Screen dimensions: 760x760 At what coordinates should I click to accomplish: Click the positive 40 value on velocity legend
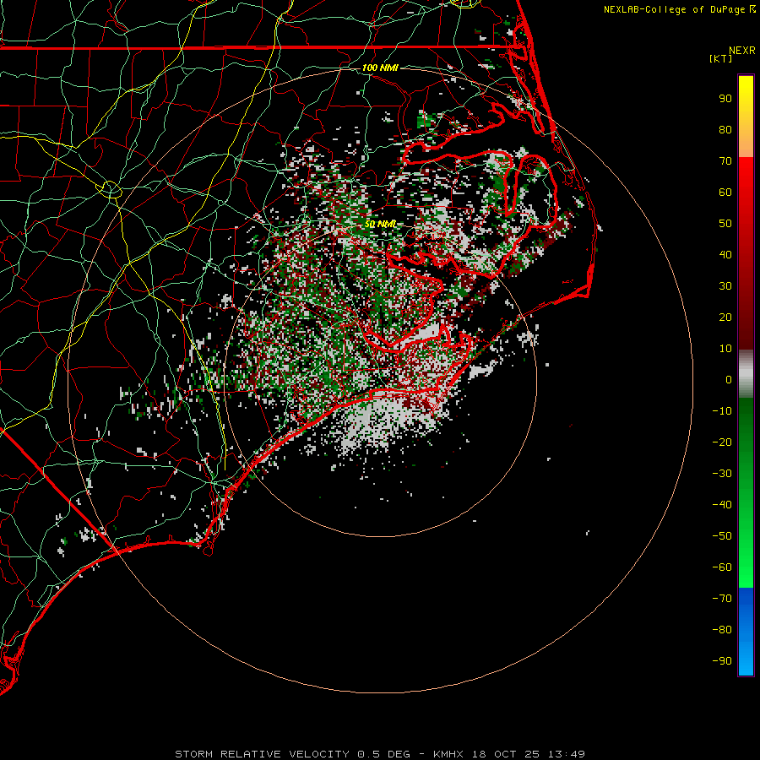[725, 255]
